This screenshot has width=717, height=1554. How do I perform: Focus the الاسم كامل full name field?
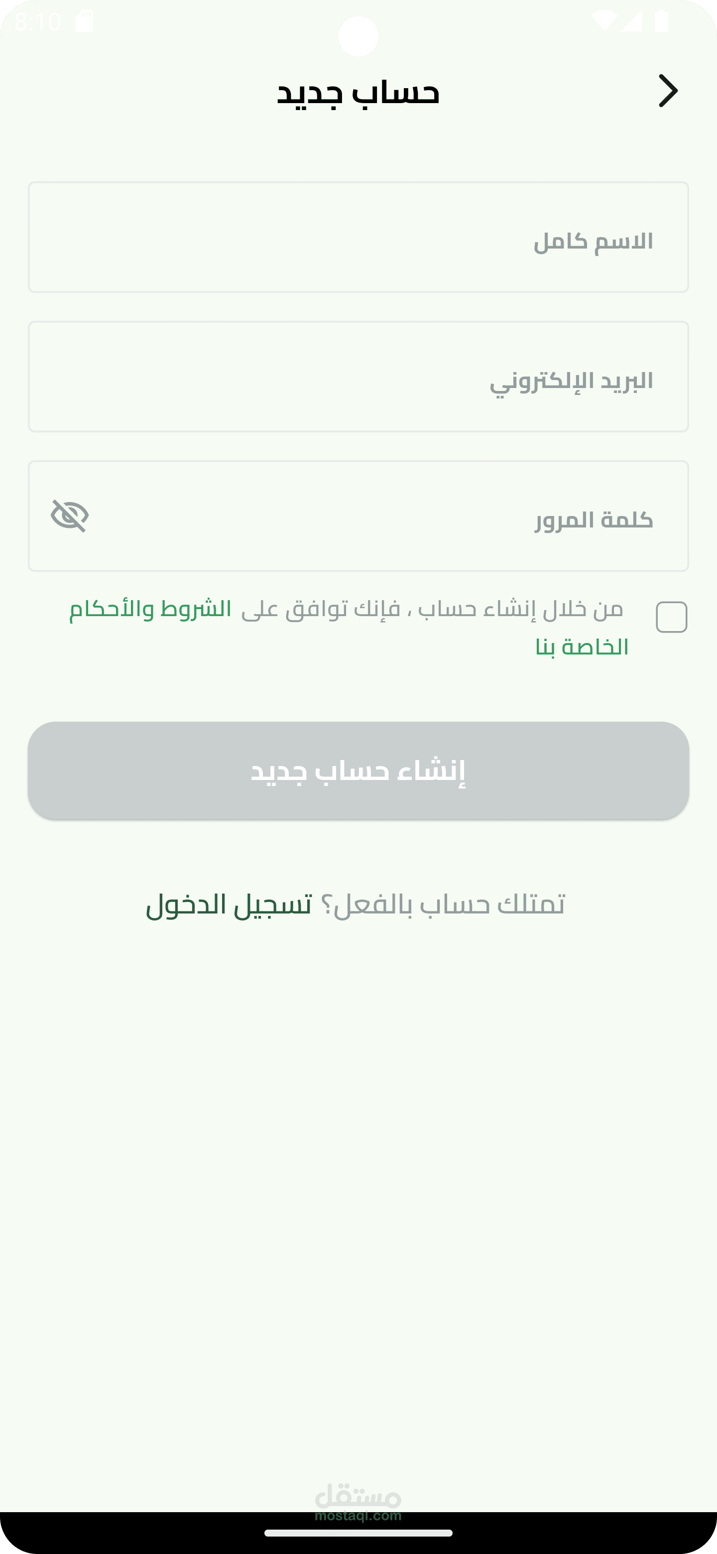pos(358,237)
